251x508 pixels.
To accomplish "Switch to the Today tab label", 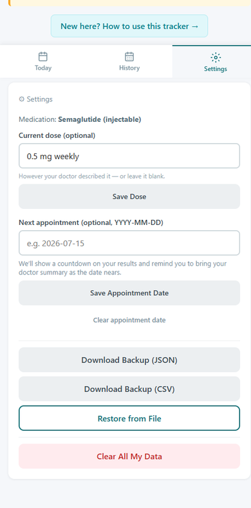I will tap(43, 68).
